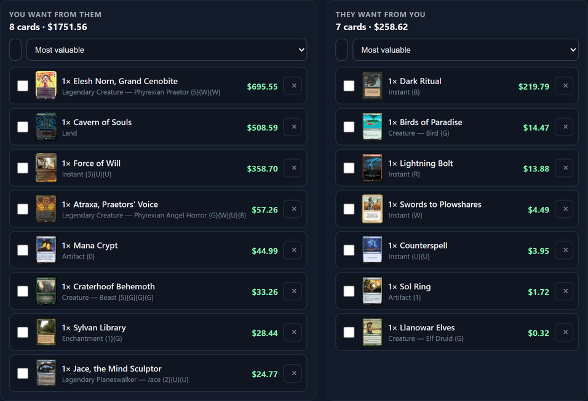Remove Elesh Norn, Grand Cenobite with X
Viewport: 588px width, 401px height.
pos(293,86)
